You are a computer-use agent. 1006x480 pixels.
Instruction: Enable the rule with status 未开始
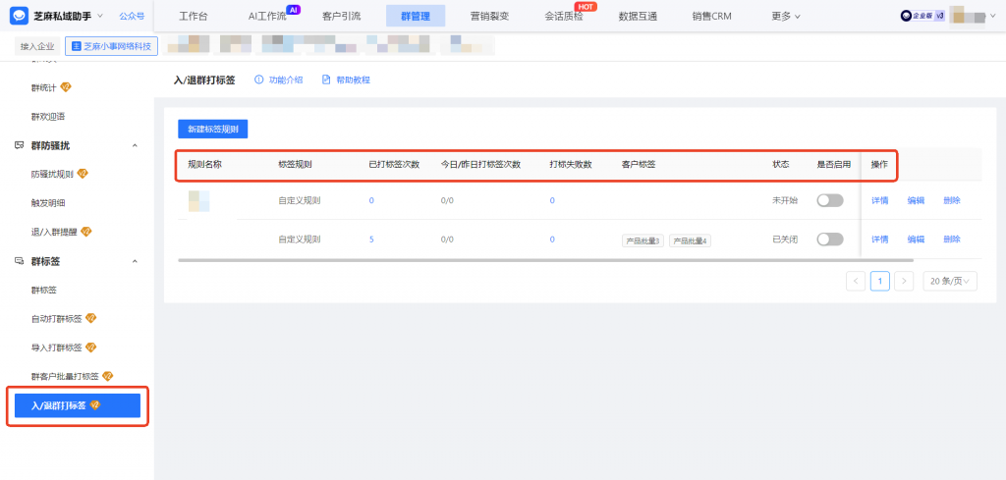pos(829,200)
